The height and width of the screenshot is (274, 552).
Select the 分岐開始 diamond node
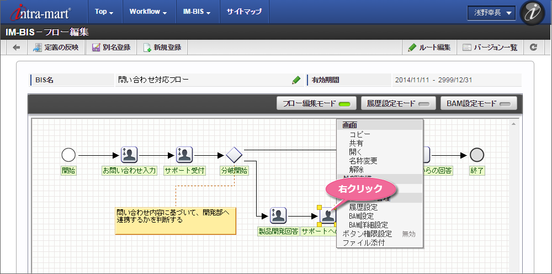click(x=234, y=155)
